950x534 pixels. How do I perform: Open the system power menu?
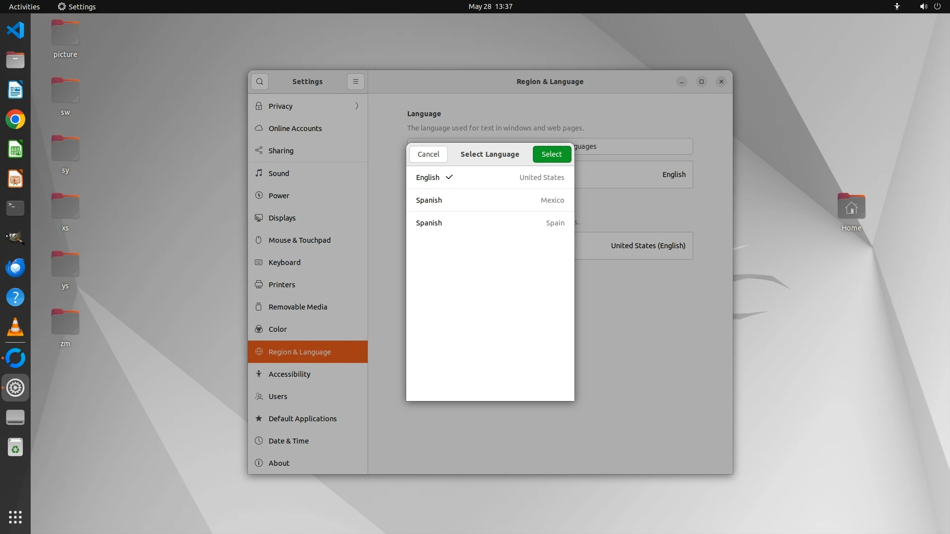tap(937, 6)
